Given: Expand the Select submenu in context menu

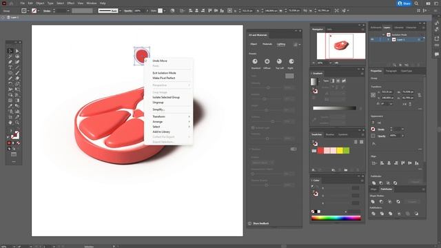Looking at the screenshot, I should tap(171, 127).
